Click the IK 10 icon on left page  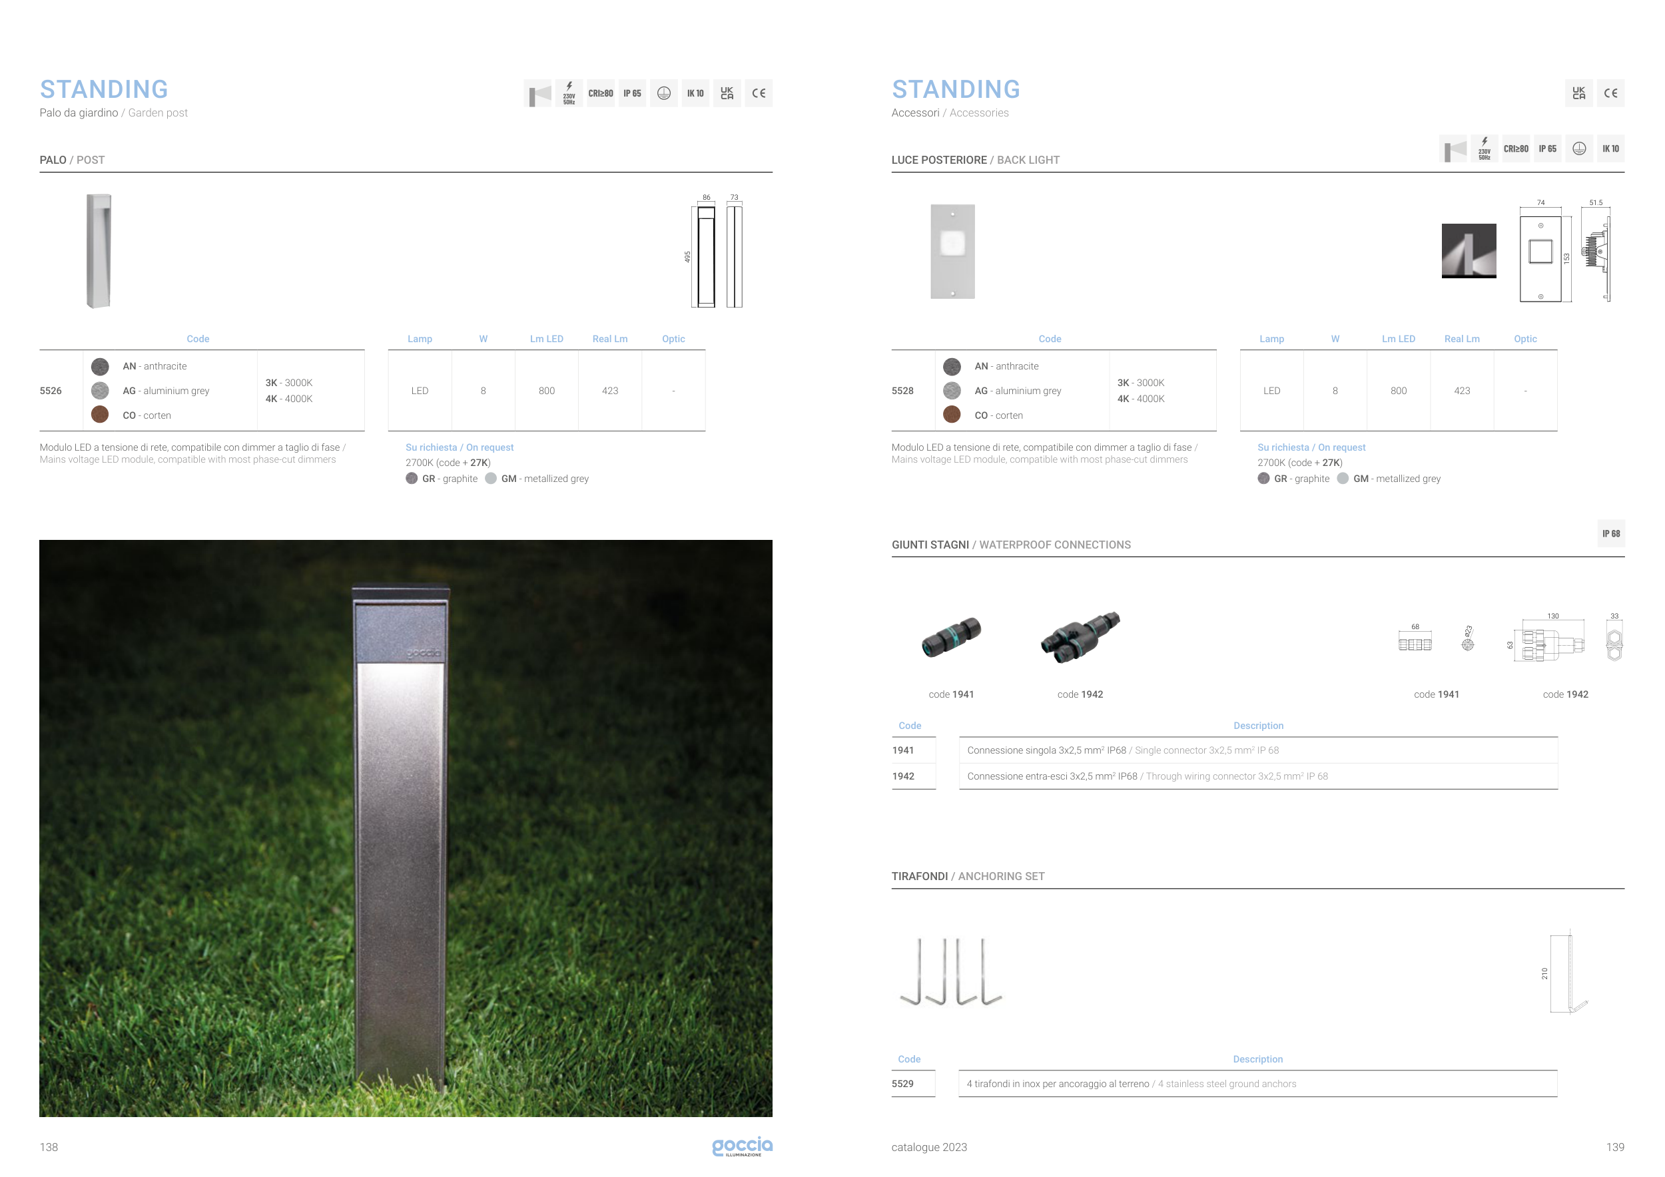695,93
